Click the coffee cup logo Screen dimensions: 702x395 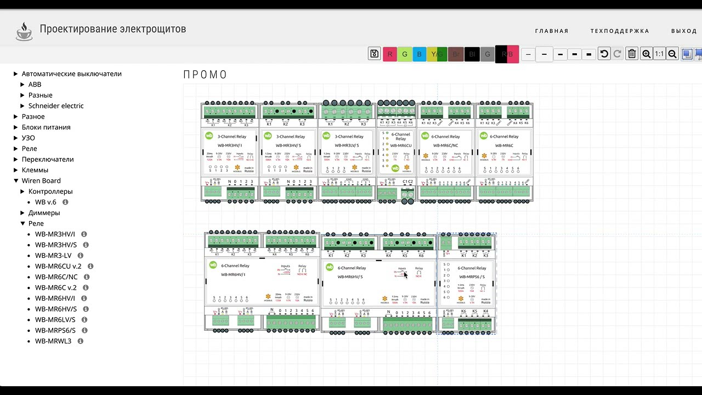(x=24, y=31)
